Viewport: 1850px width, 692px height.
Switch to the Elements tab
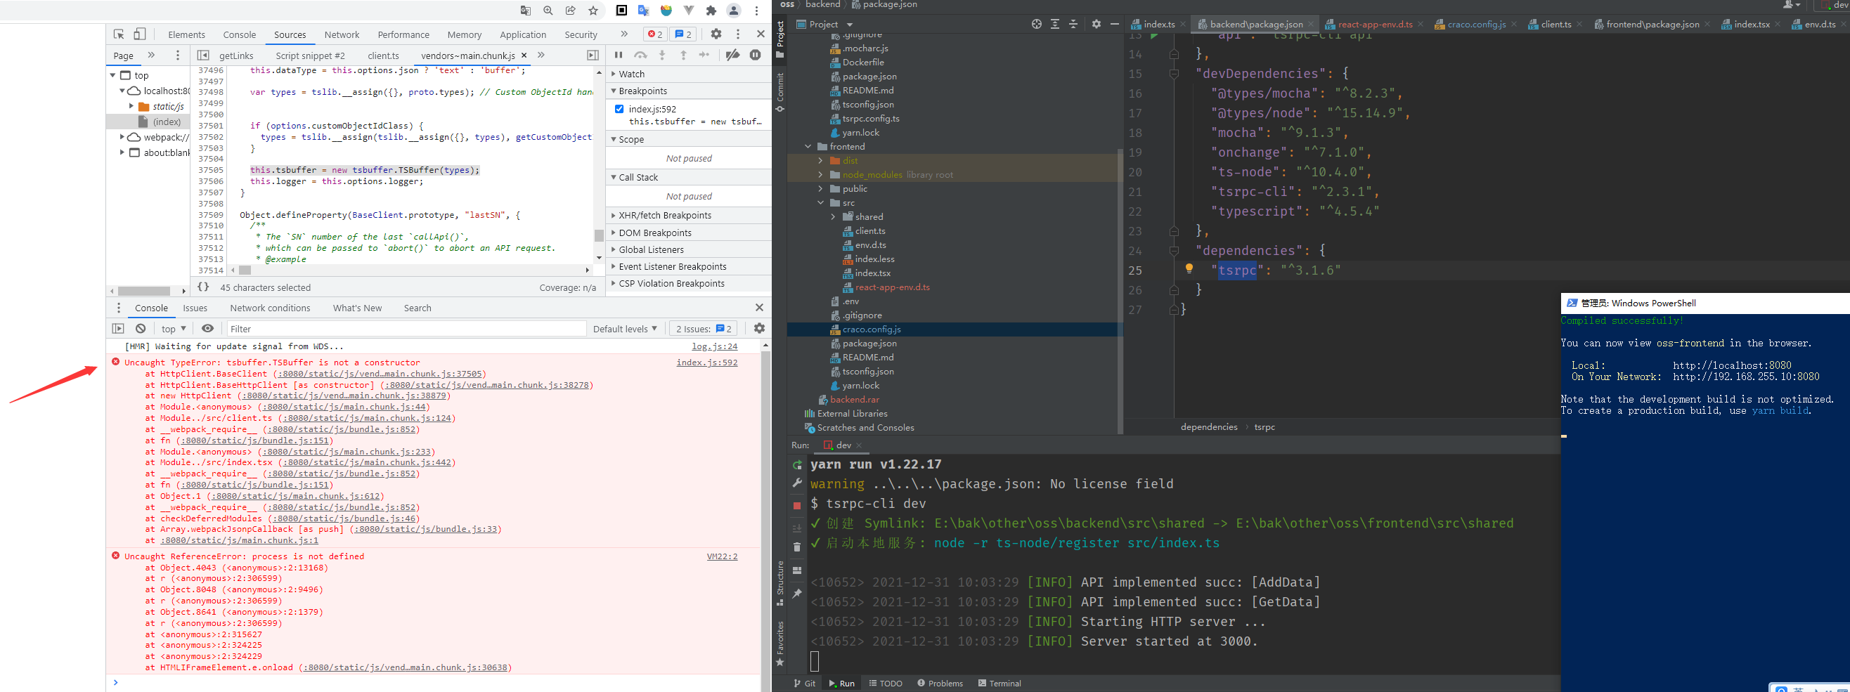pos(186,34)
